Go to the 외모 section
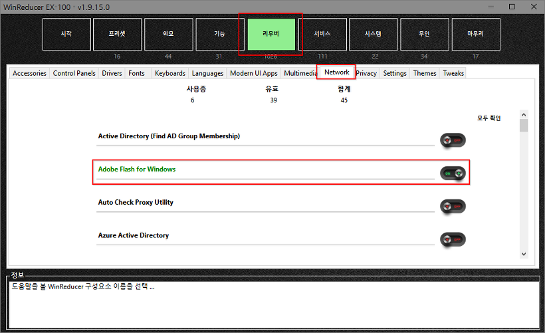Screen dimensions: 545x333 (168, 34)
